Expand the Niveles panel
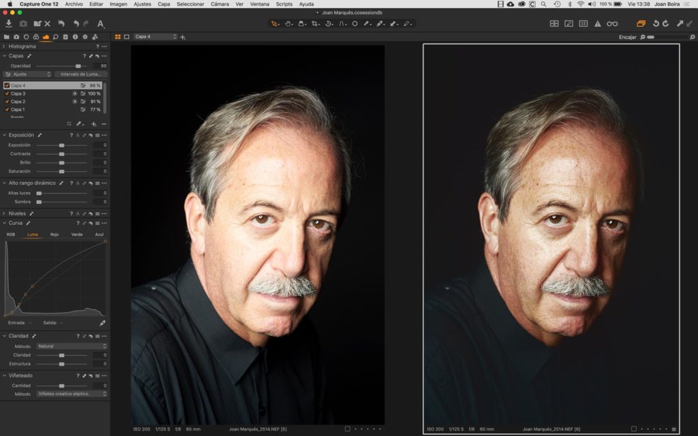Screen dimensions: 698x436 tap(4, 213)
